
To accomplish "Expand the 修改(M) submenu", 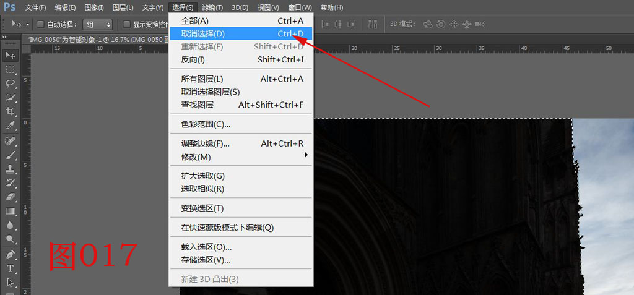I will click(x=241, y=156).
